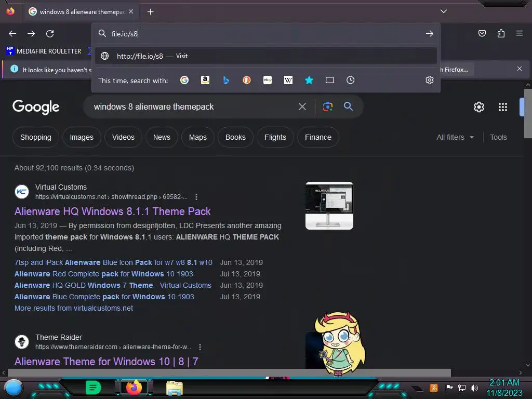Search this time with Bing
The width and height of the screenshot is (532, 399).
tap(226, 80)
